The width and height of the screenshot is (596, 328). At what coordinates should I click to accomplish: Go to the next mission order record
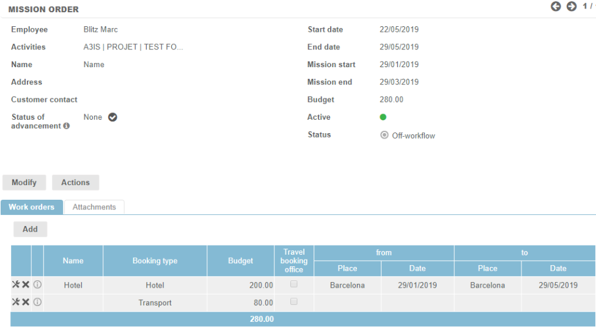(572, 7)
